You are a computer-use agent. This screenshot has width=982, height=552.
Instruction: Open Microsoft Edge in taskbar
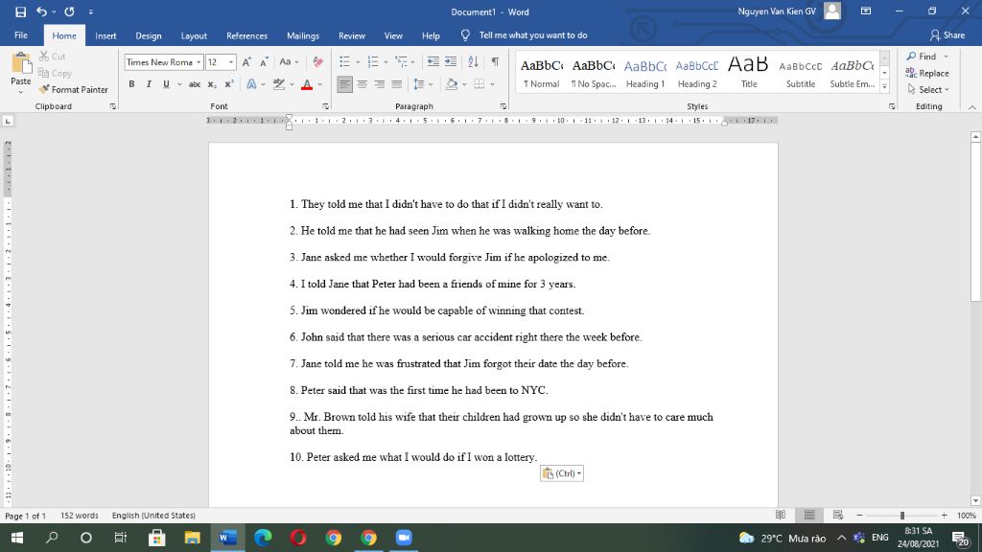pyautogui.click(x=263, y=538)
